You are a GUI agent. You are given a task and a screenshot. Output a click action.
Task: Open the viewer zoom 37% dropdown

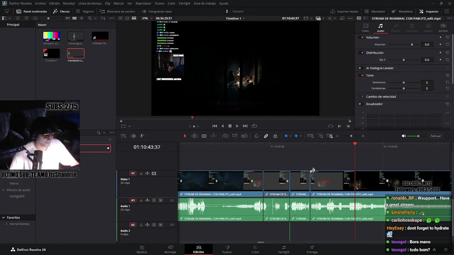[x=147, y=18]
